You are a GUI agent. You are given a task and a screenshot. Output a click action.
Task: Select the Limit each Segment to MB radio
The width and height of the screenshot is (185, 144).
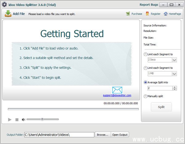click(x=146, y=68)
